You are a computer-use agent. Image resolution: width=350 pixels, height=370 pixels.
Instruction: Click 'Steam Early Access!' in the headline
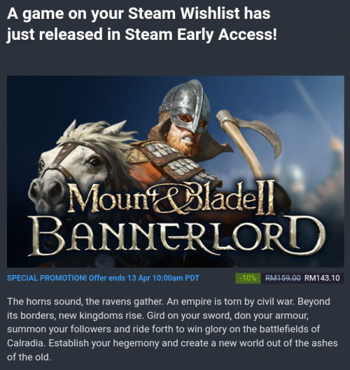(200, 34)
